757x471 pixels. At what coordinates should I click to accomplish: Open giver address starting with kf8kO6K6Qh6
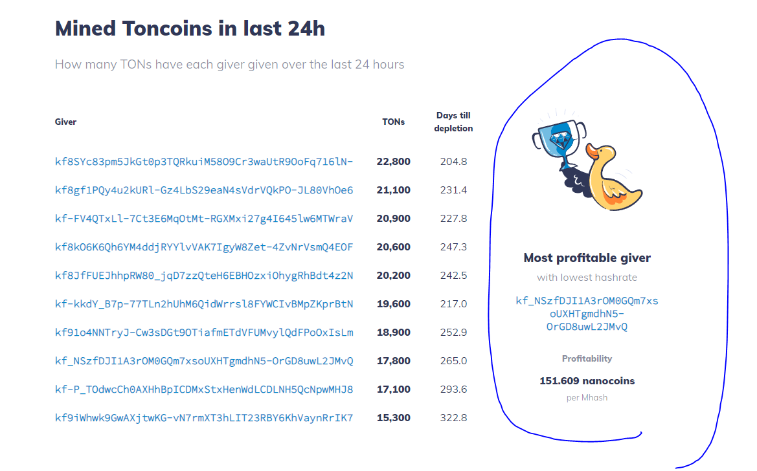204,247
